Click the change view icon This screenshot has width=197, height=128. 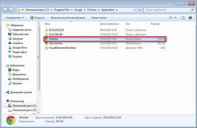click(171, 18)
